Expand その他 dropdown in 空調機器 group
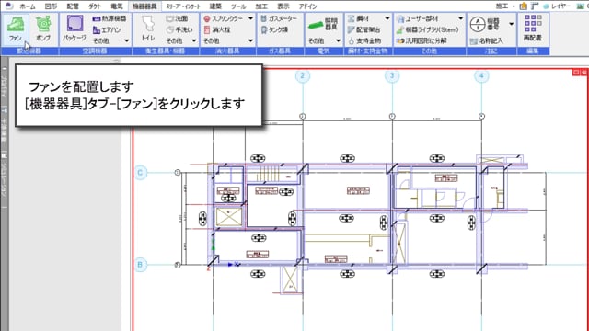589x331 pixels. pos(127,40)
